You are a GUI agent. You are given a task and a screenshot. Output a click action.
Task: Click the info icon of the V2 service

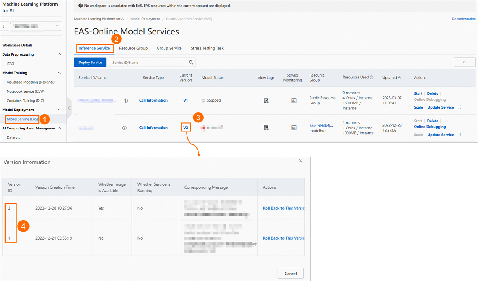(124, 128)
